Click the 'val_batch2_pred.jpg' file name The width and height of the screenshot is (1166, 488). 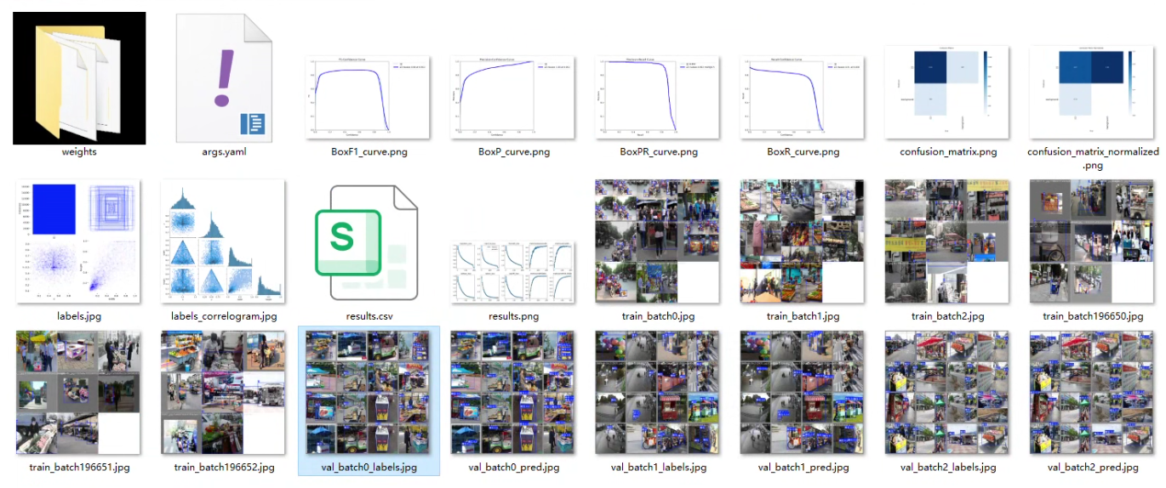(x=1092, y=468)
